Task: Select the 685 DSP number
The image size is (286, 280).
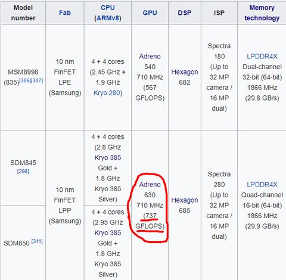Action: click(185, 210)
